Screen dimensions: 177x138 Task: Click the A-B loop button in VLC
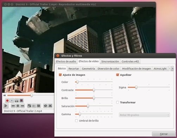click(17, 100)
